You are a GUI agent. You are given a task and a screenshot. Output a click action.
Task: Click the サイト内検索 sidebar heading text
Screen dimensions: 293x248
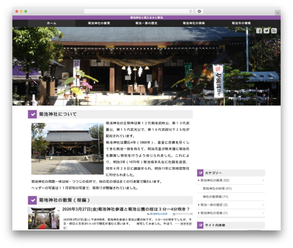click(215, 225)
